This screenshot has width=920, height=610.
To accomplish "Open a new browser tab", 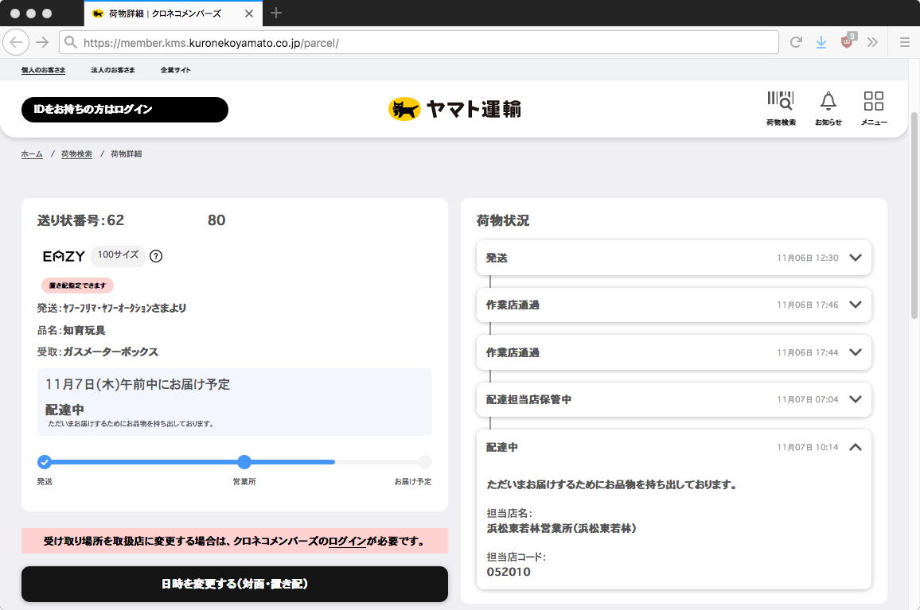I will [276, 13].
